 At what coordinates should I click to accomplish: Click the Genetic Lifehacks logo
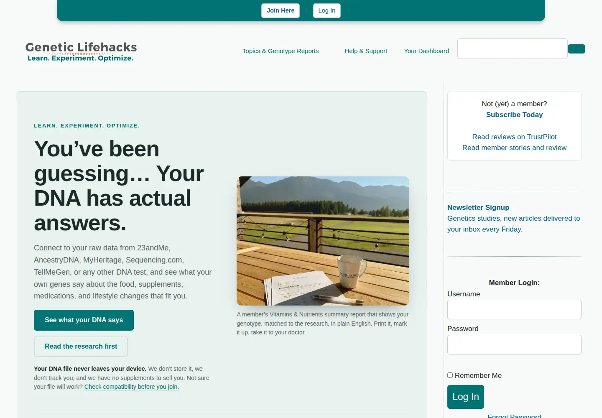click(x=81, y=52)
